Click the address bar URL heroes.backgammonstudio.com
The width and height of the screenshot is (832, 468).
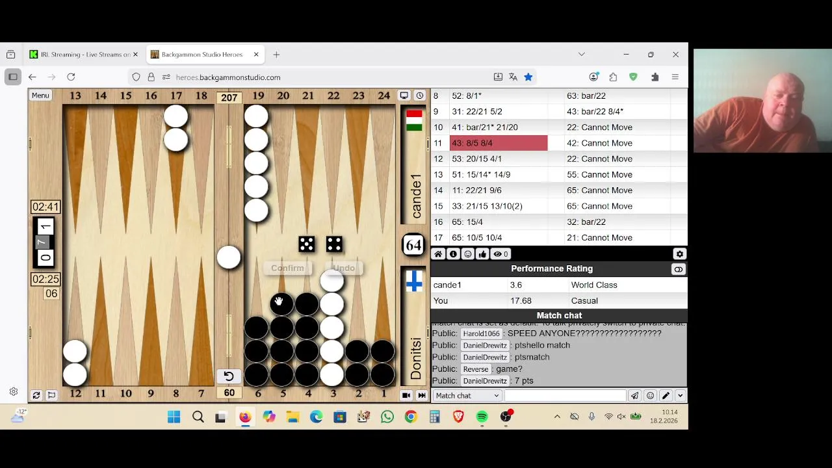tap(227, 77)
